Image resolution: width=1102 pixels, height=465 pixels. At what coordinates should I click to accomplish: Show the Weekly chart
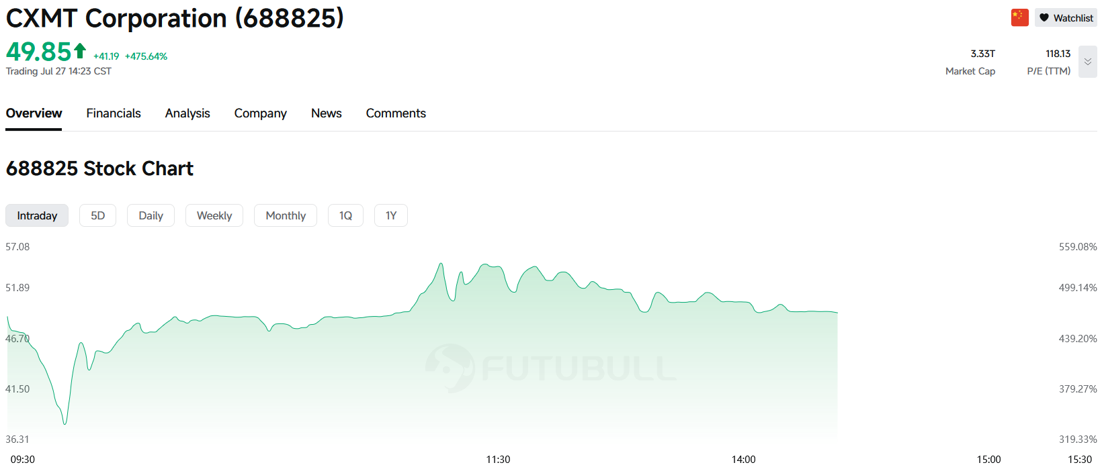(214, 215)
